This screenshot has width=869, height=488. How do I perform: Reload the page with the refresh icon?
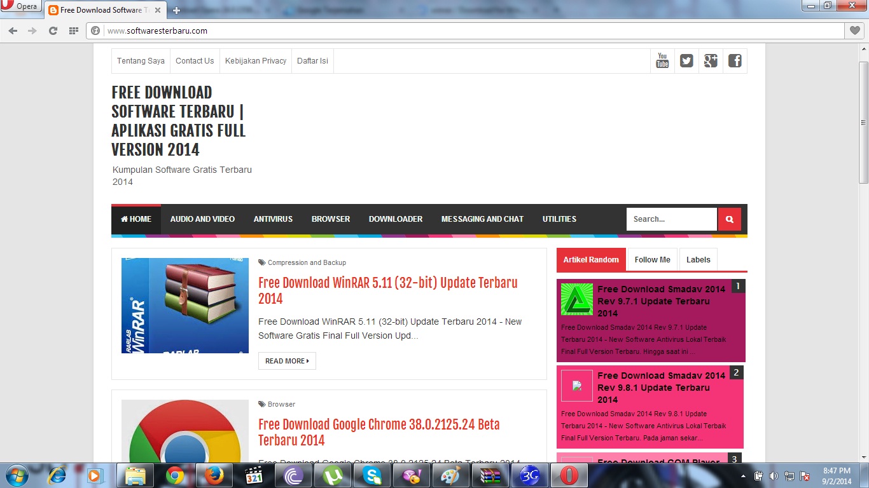pyautogui.click(x=53, y=30)
